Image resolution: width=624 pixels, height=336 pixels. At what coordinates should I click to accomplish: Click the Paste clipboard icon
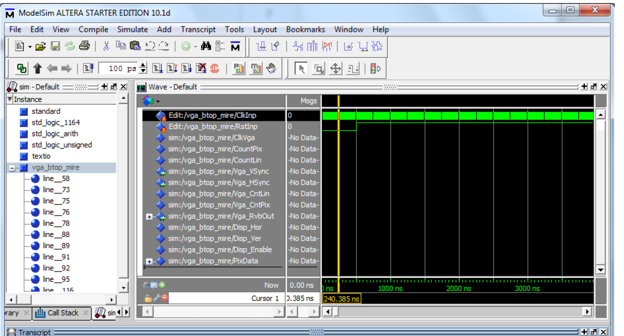135,47
